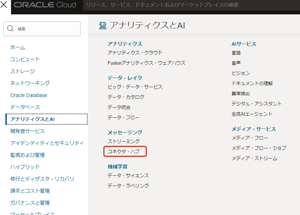Select ネットワーキング menu category
This screenshot has height=215, width=300.
(30, 83)
